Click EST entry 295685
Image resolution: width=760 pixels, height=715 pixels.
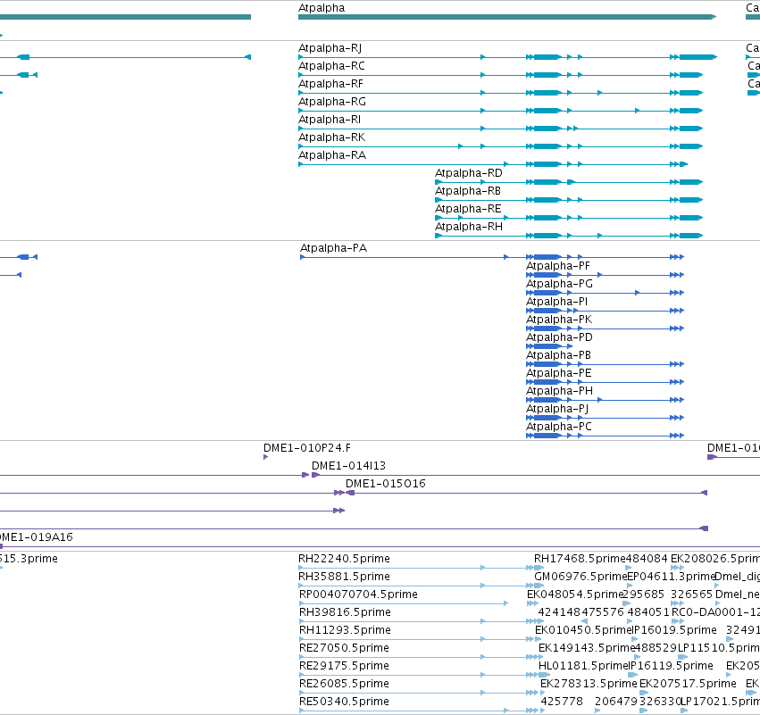coord(644,594)
